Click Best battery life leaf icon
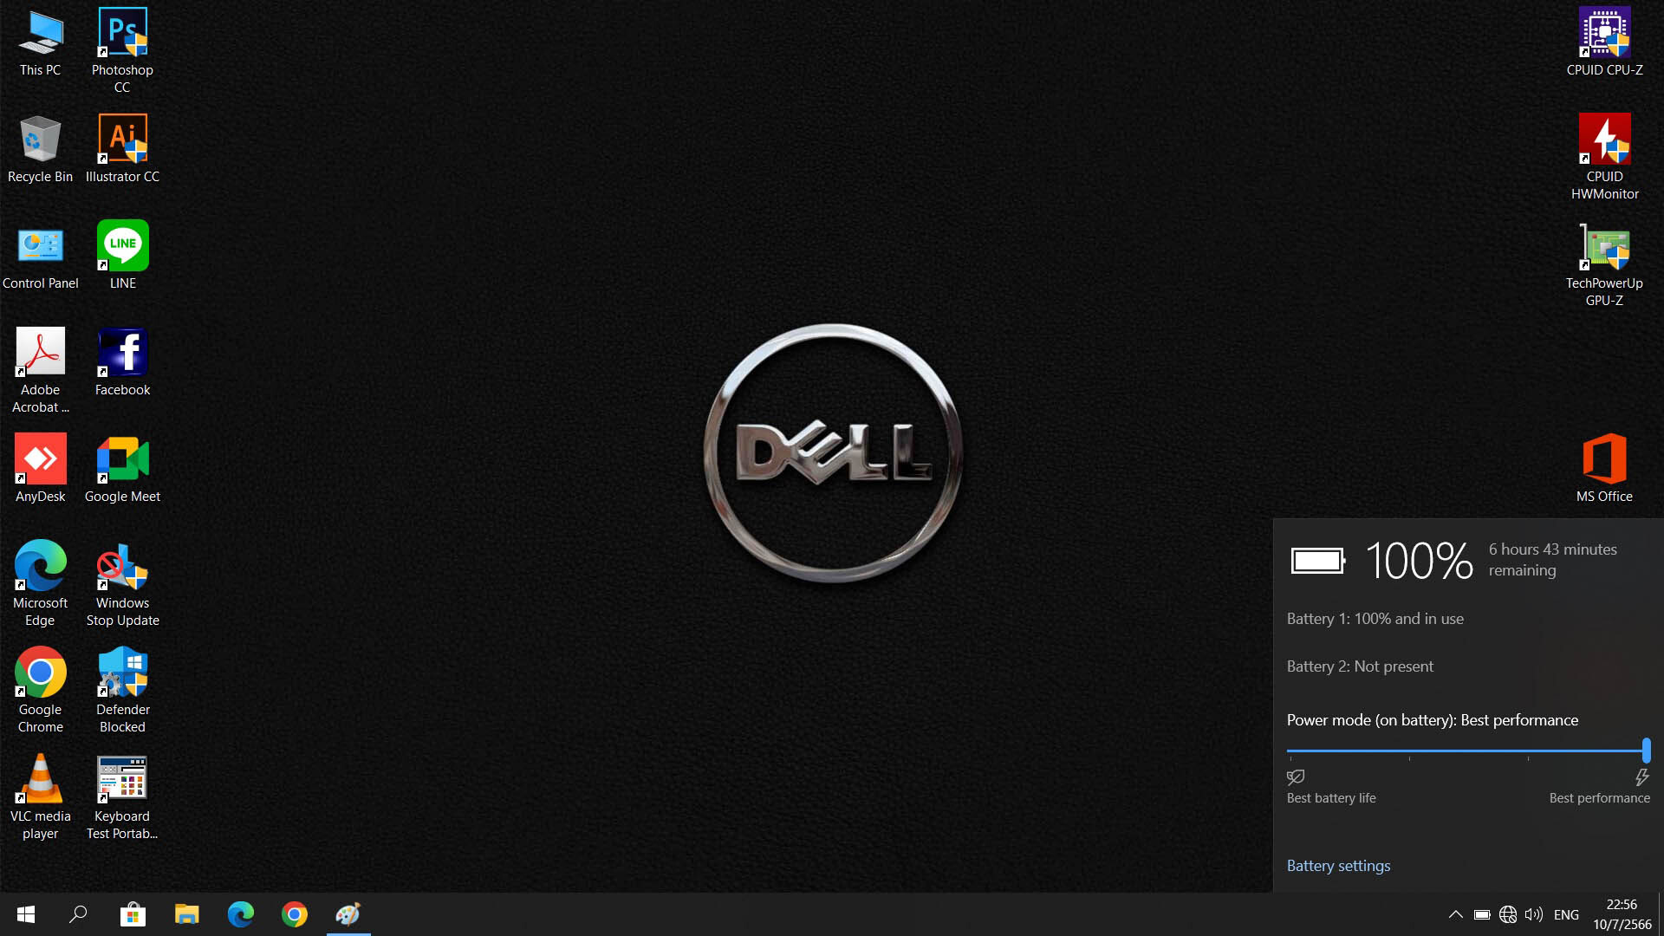The width and height of the screenshot is (1664, 936). pos(1296,777)
